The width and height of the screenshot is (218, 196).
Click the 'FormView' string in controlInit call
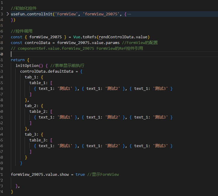pyautogui.click(x=64, y=14)
